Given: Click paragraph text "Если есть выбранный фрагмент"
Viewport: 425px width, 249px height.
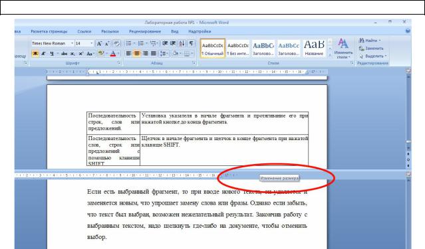Looking at the screenshot, I should point(132,192).
